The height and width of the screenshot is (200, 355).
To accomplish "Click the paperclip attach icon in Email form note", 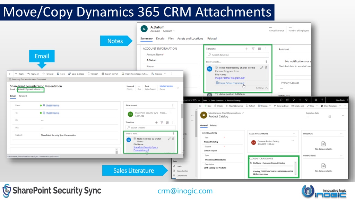I will click(x=173, y=134).
